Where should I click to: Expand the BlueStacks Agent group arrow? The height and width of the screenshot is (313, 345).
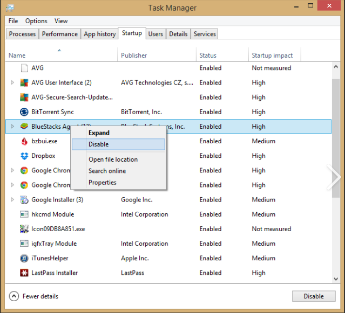(12, 127)
